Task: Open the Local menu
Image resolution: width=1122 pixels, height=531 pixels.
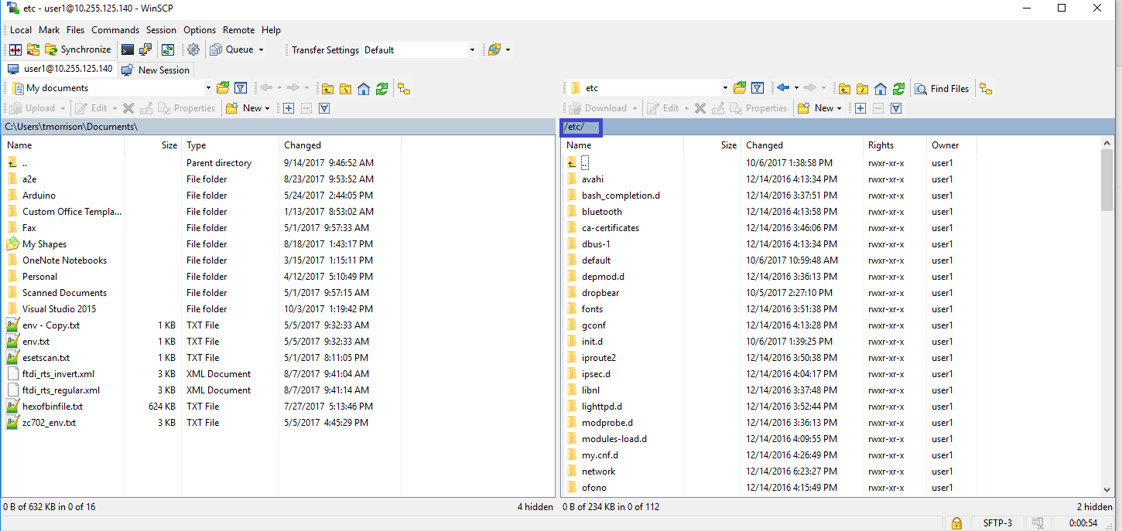Action: [x=21, y=30]
